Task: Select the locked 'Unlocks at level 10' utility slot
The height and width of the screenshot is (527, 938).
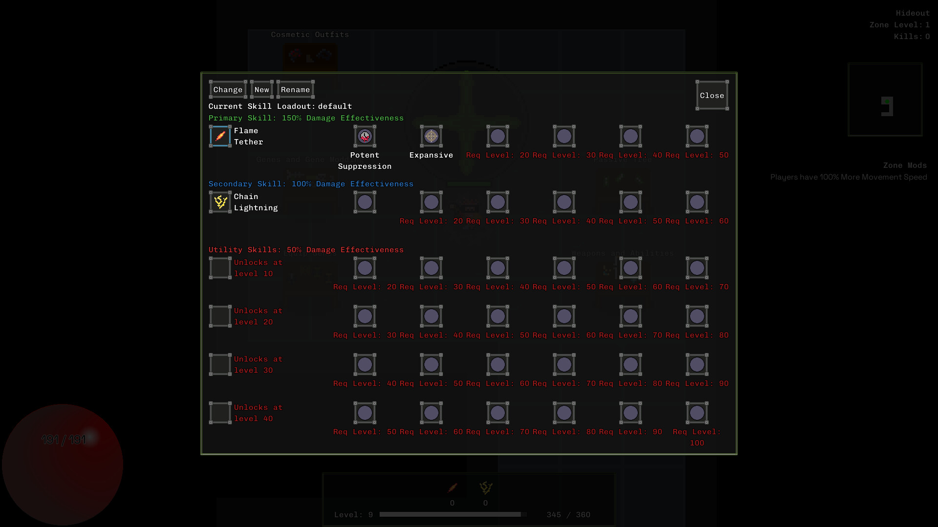Action: (x=219, y=268)
